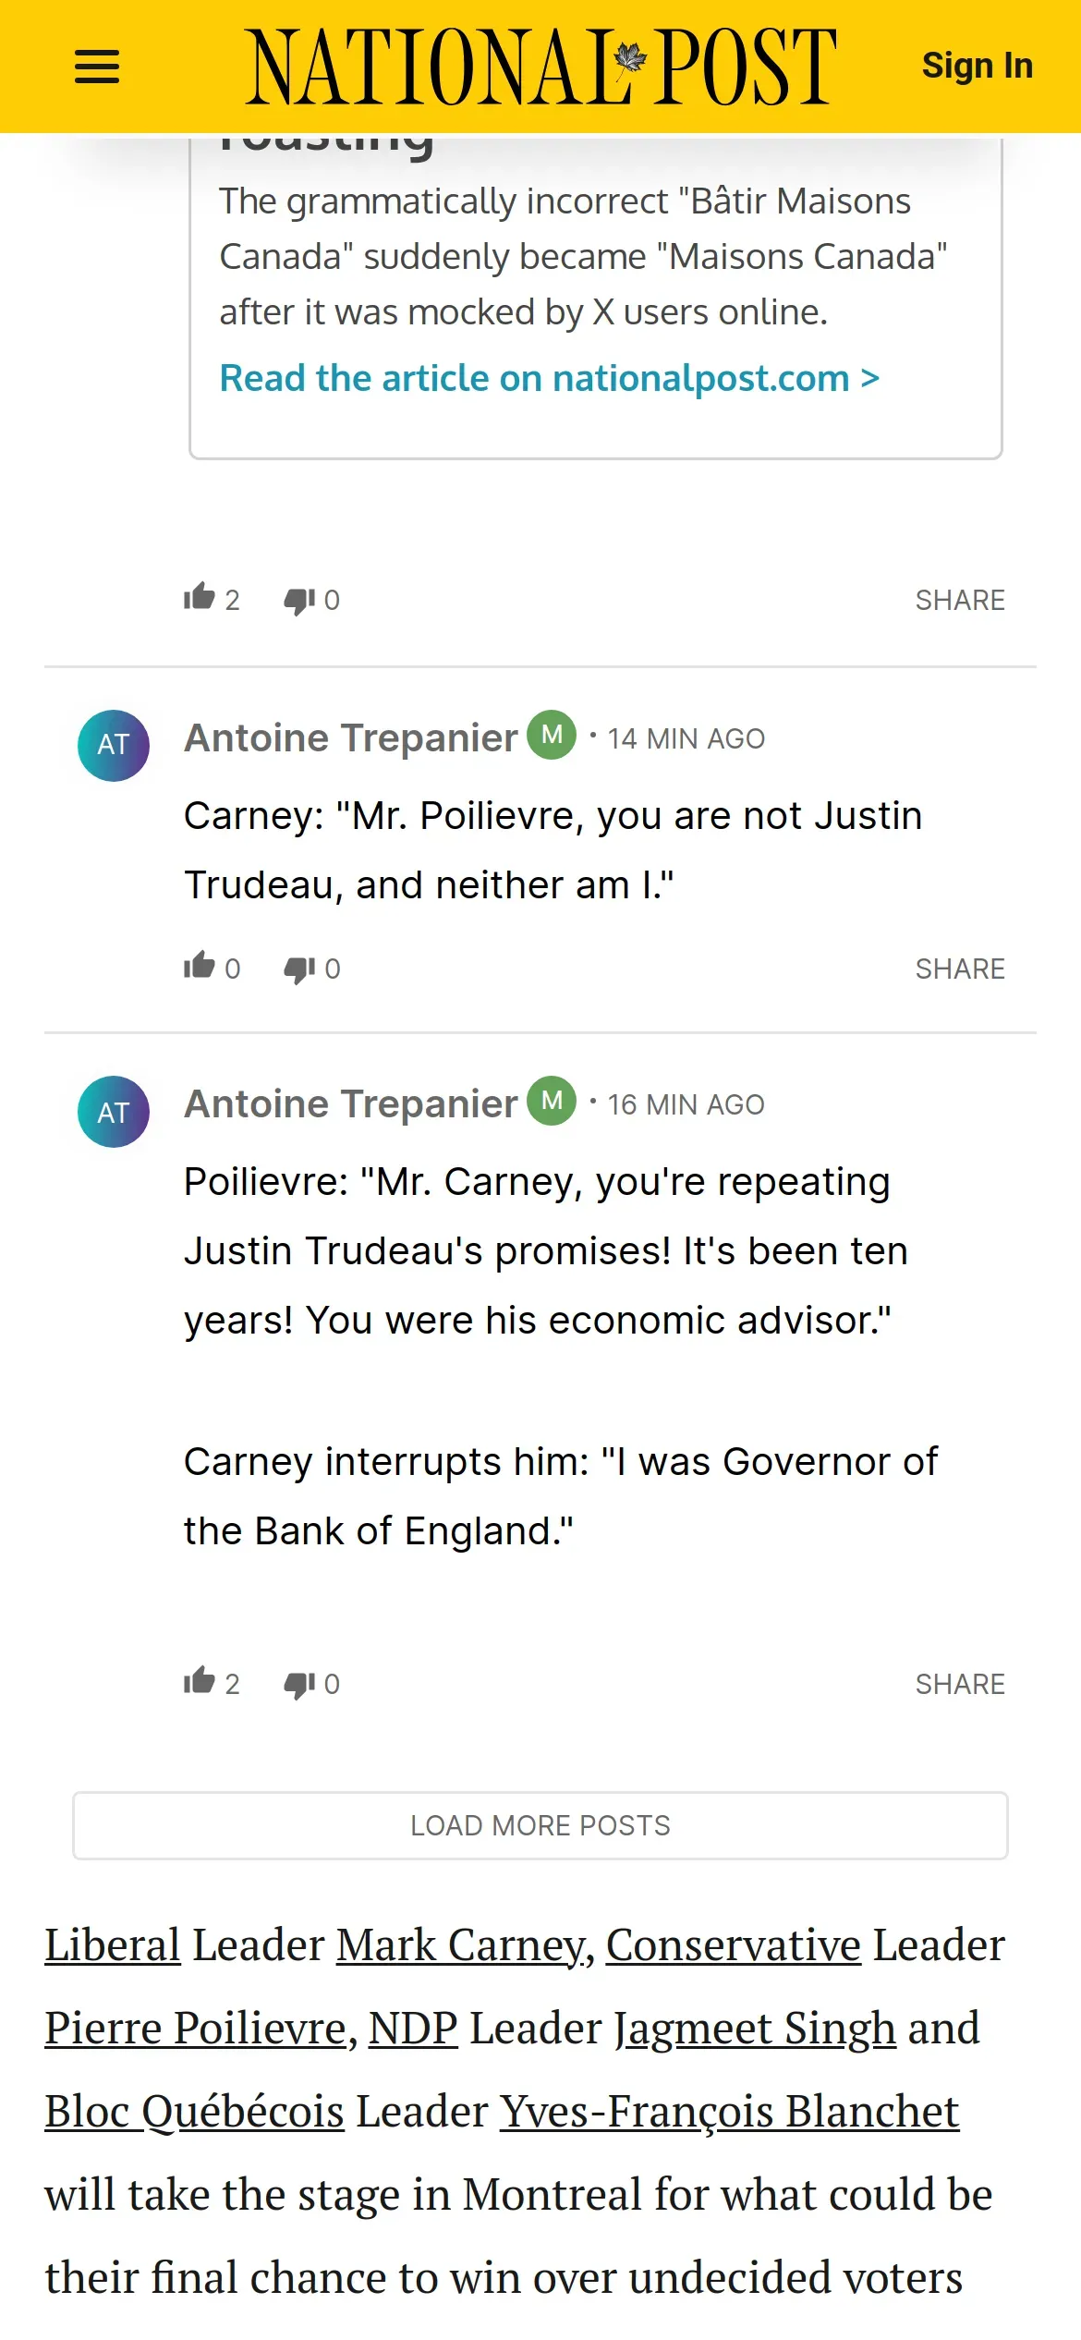Dislike the Maisons Canada article post
Viewport: 1081px width, 2340px height.
click(x=299, y=601)
